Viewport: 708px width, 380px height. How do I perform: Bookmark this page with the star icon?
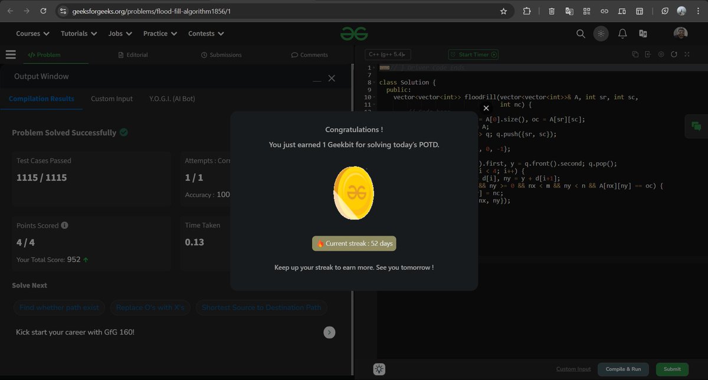pos(503,11)
